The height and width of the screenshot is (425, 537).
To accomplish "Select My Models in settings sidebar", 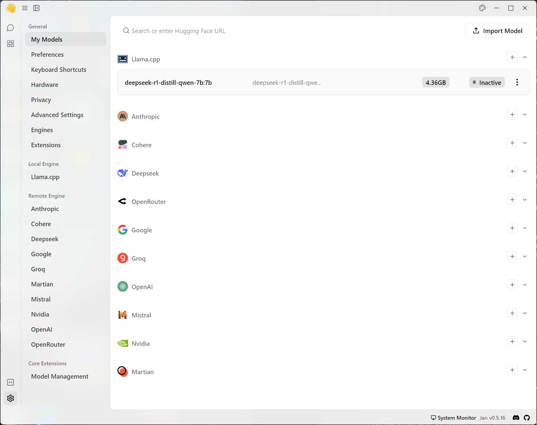I will tap(66, 39).
